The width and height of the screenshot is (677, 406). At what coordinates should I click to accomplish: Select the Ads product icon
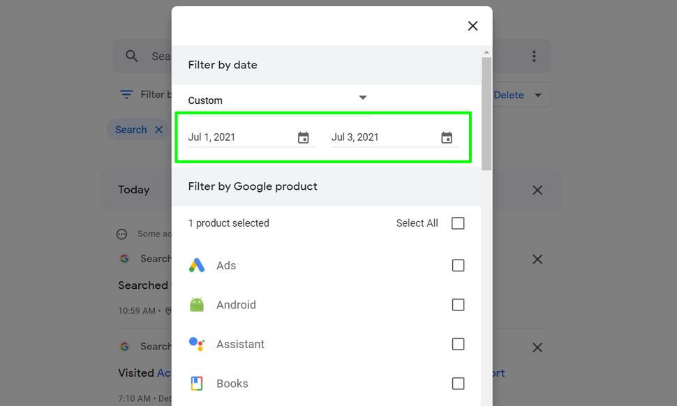click(x=196, y=265)
